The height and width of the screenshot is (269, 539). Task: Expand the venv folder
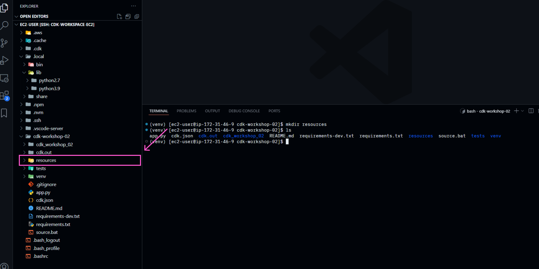click(x=24, y=176)
